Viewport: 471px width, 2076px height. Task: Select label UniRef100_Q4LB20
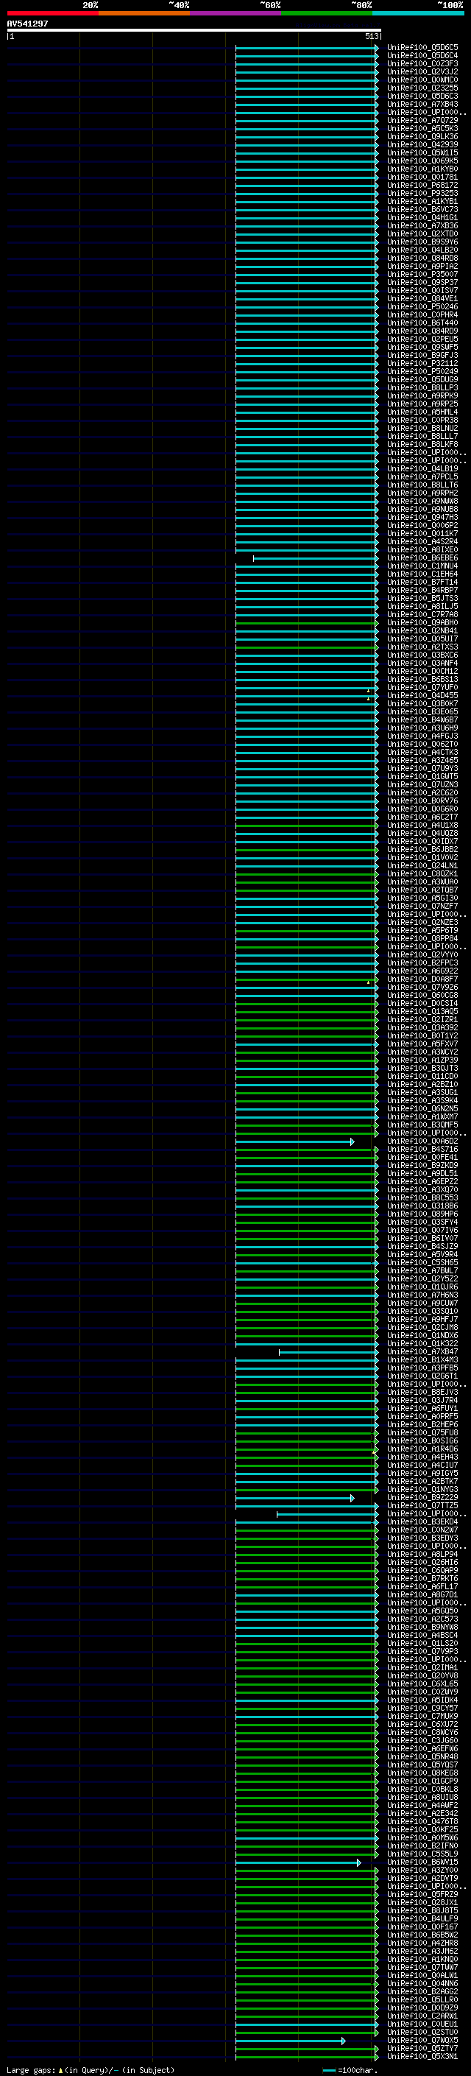[x=422, y=250]
